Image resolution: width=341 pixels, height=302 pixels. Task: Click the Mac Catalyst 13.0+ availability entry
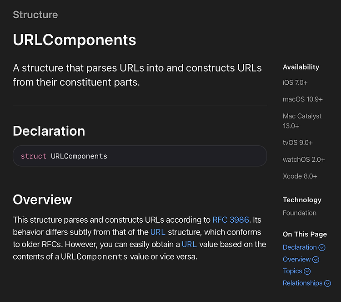[x=302, y=121]
